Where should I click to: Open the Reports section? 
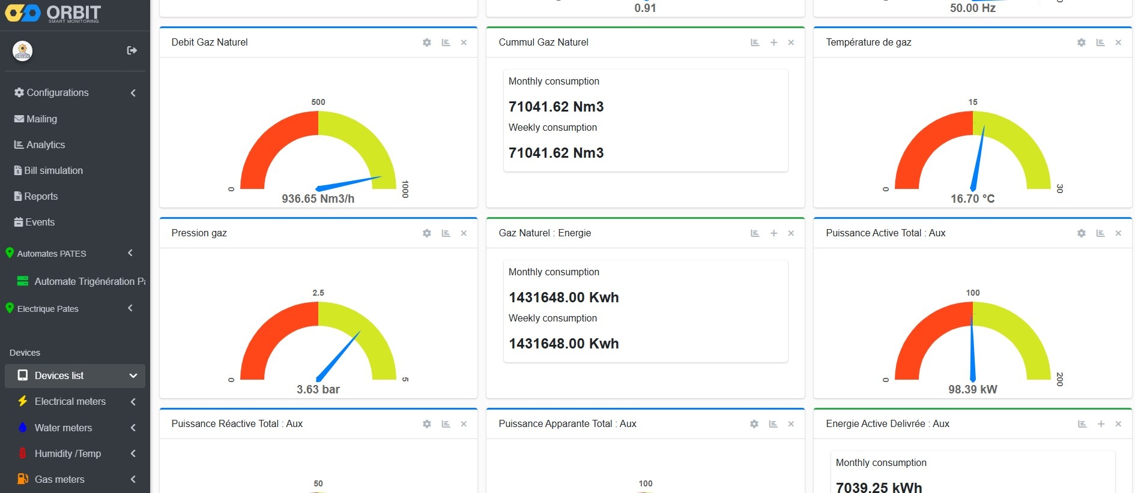[41, 196]
